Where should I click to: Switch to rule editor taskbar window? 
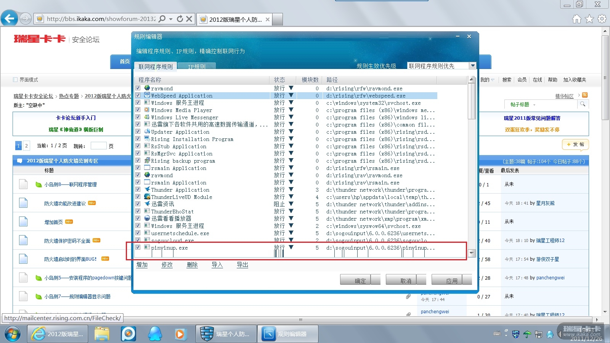point(288,334)
